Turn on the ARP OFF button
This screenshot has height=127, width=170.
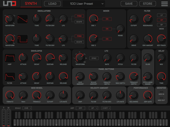point(80,108)
